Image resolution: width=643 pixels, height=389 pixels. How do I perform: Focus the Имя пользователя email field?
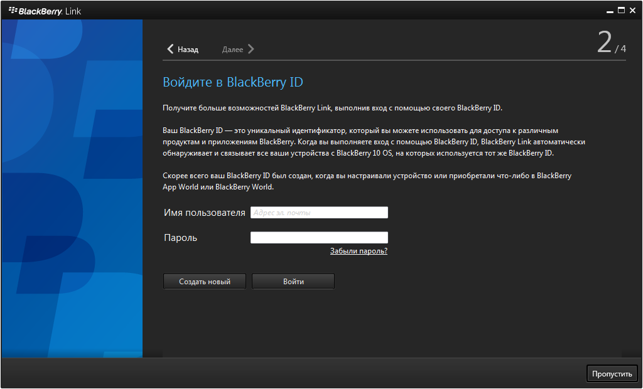319,212
